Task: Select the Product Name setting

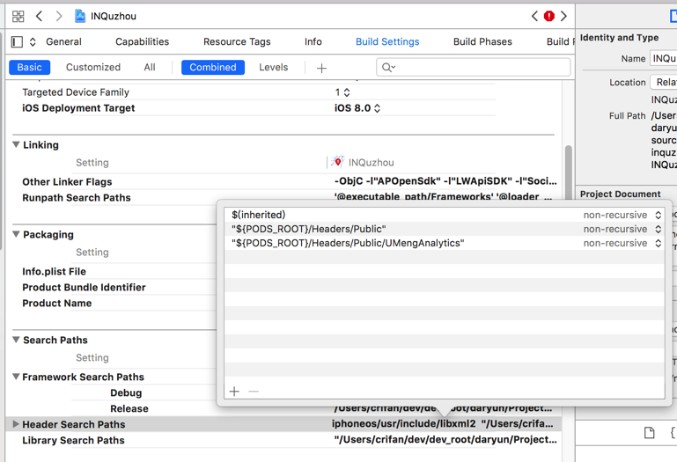Action: point(57,304)
